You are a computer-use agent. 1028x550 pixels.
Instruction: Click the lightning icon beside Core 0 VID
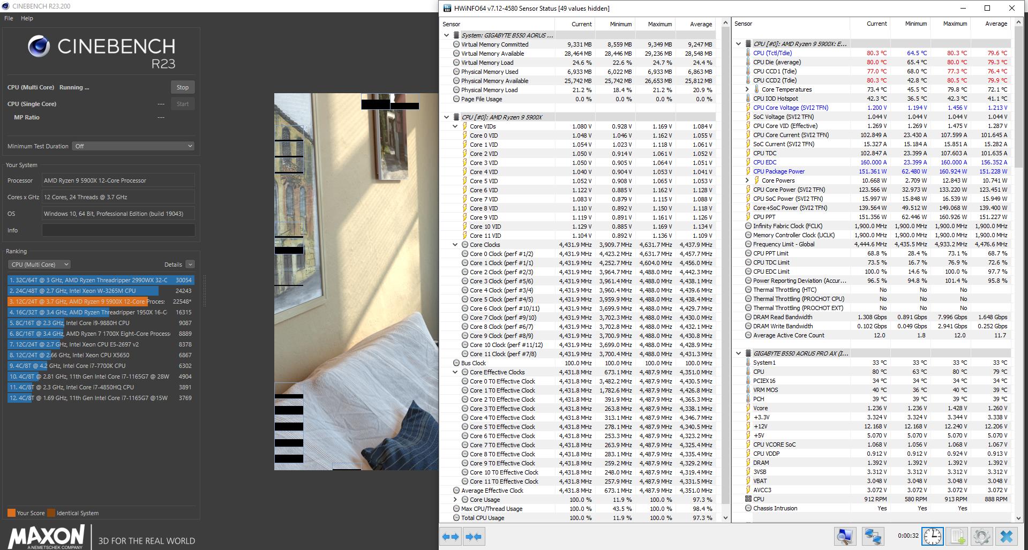click(x=465, y=135)
